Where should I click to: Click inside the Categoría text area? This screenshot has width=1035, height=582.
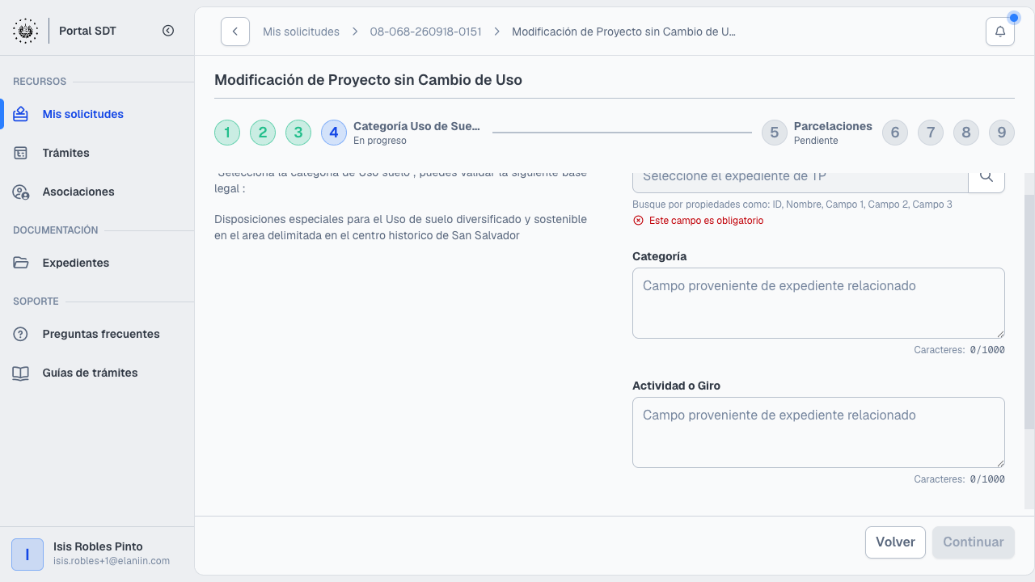(x=818, y=303)
